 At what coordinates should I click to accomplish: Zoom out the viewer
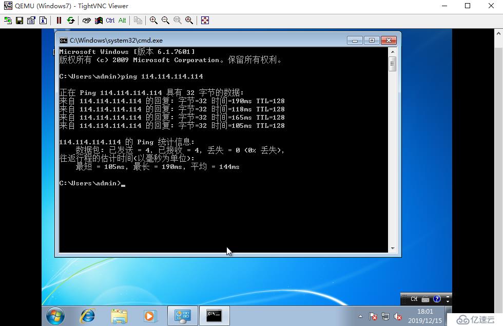pos(165,21)
